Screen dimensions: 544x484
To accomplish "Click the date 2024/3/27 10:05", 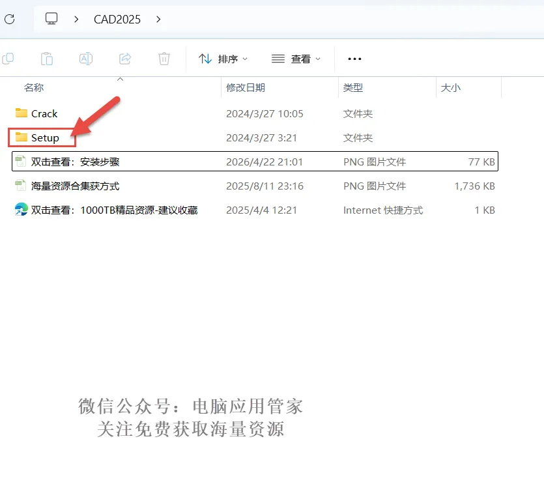I will pyautogui.click(x=265, y=114).
